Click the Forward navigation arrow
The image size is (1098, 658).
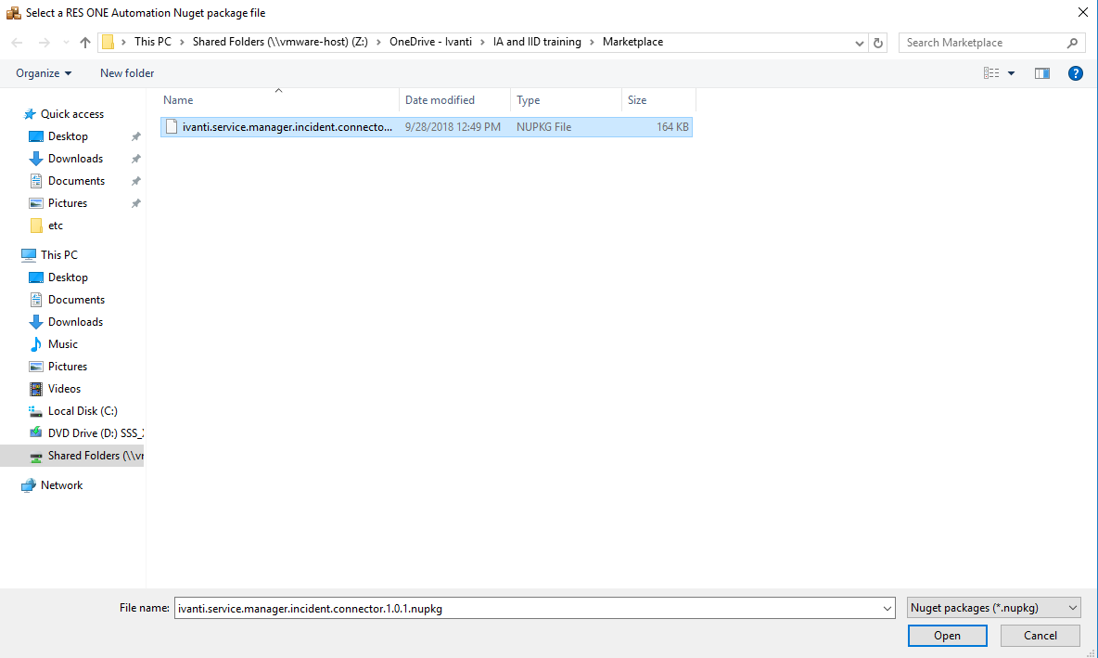coord(45,43)
